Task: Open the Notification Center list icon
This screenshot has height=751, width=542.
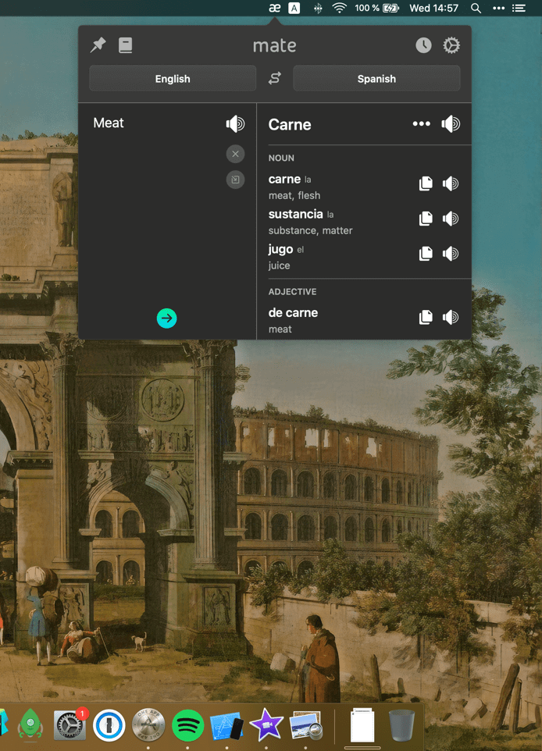Action: pos(519,8)
